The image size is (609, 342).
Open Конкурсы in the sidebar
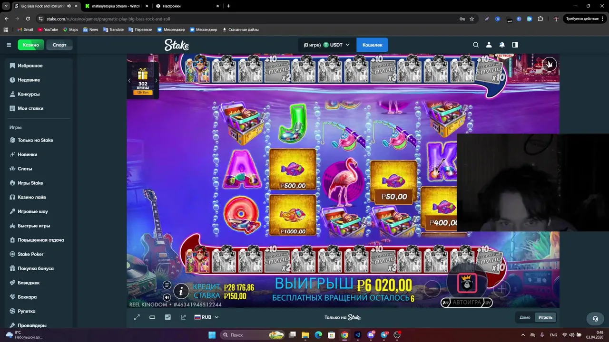pyautogui.click(x=39, y=94)
